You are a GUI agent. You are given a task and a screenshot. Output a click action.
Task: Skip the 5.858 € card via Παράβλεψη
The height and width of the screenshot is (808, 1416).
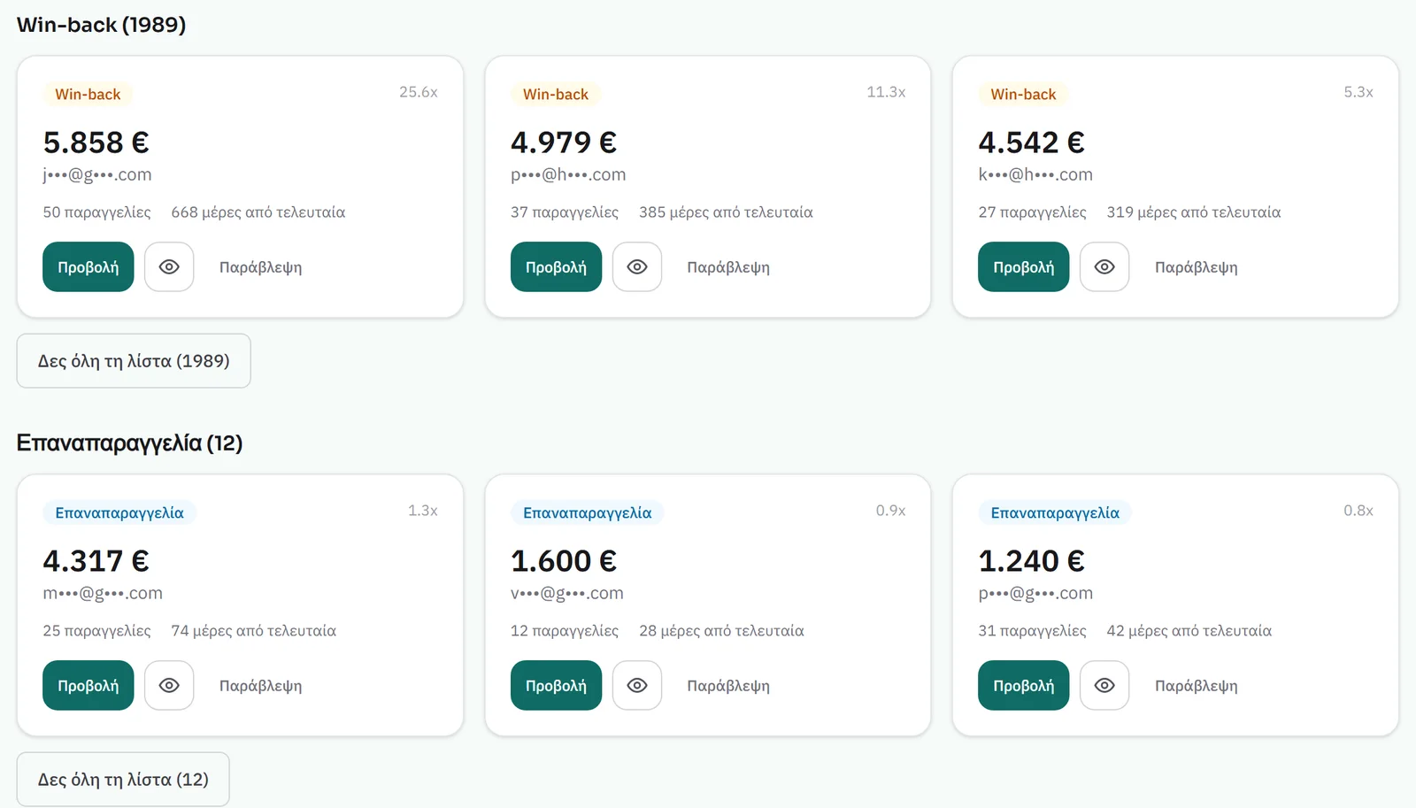click(260, 267)
